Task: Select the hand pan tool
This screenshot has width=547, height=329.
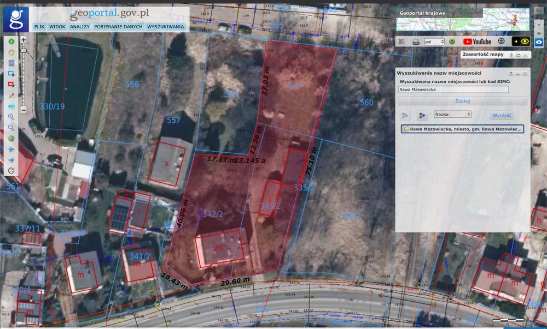Action: tap(11, 52)
